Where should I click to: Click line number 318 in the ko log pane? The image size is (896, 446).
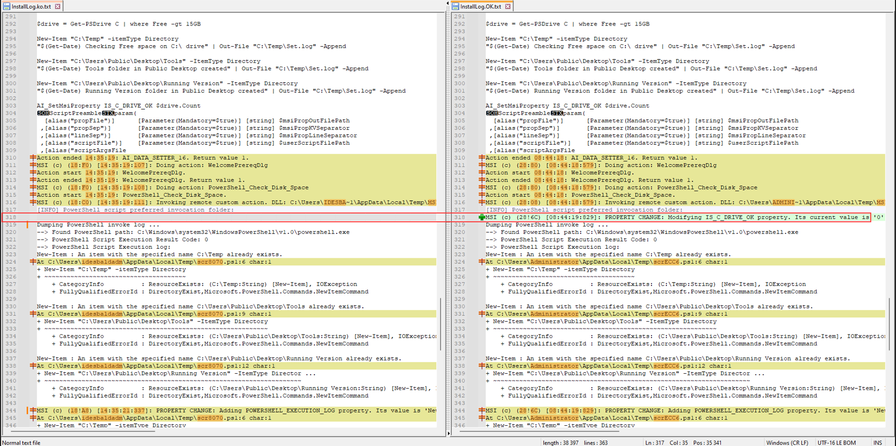click(x=11, y=217)
